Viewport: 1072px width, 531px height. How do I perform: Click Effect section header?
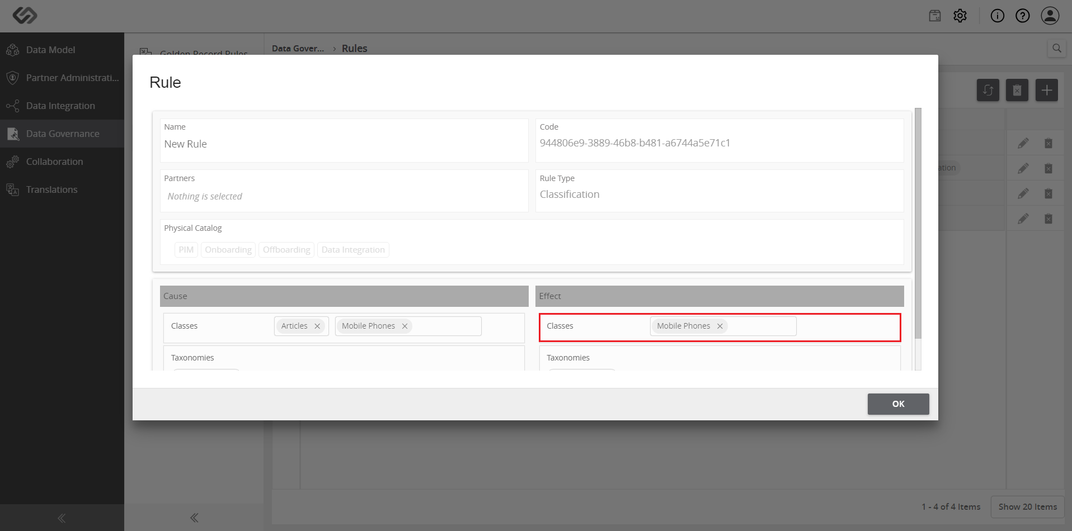click(720, 296)
